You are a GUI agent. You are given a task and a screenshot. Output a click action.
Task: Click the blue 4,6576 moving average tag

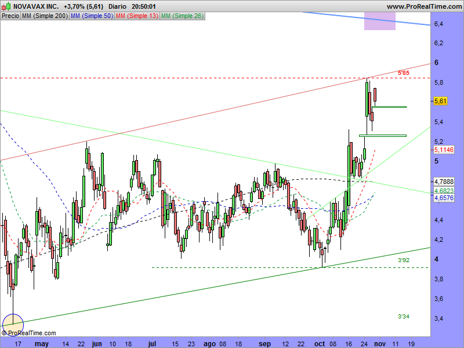tap(444, 198)
